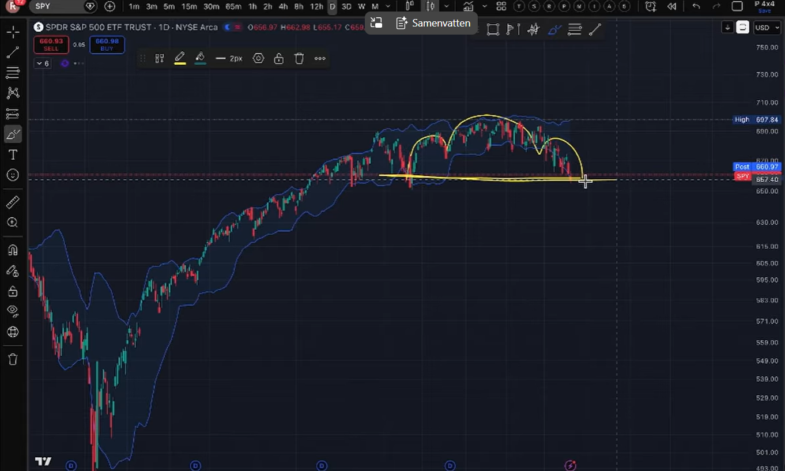Viewport: 785px width, 471px height.
Task: Expand the indicators dropdown chevron
Action: click(485, 6)
